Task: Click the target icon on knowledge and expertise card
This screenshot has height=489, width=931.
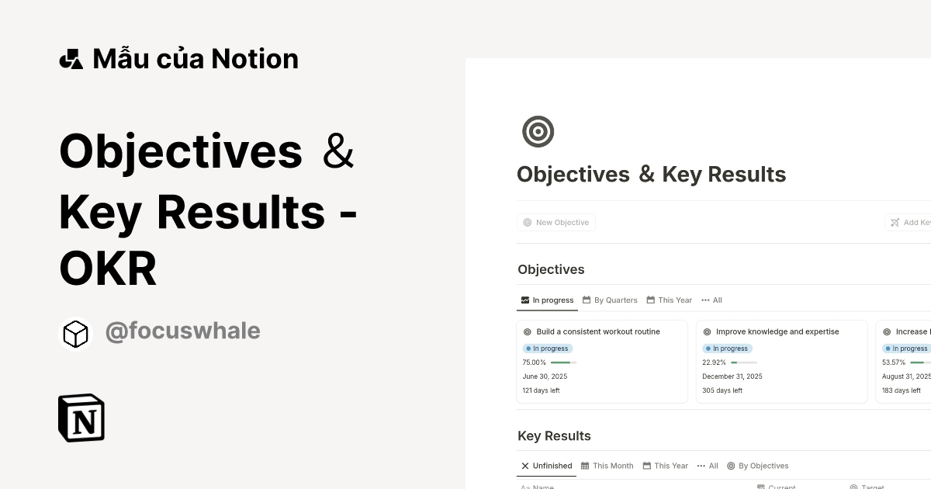Action: click(x=708, y=331)
